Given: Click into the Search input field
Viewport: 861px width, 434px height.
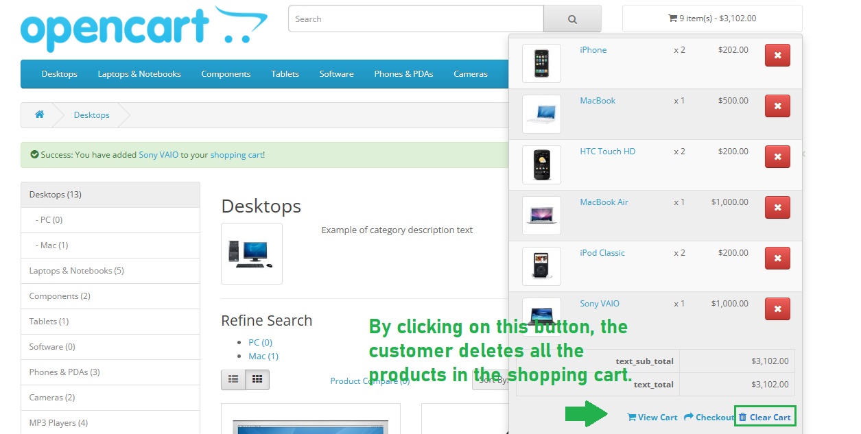Looking at the screenshot, I should point(416,19).
